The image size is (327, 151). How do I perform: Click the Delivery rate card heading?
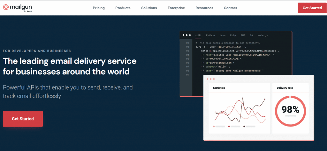[x=285, y=88]
